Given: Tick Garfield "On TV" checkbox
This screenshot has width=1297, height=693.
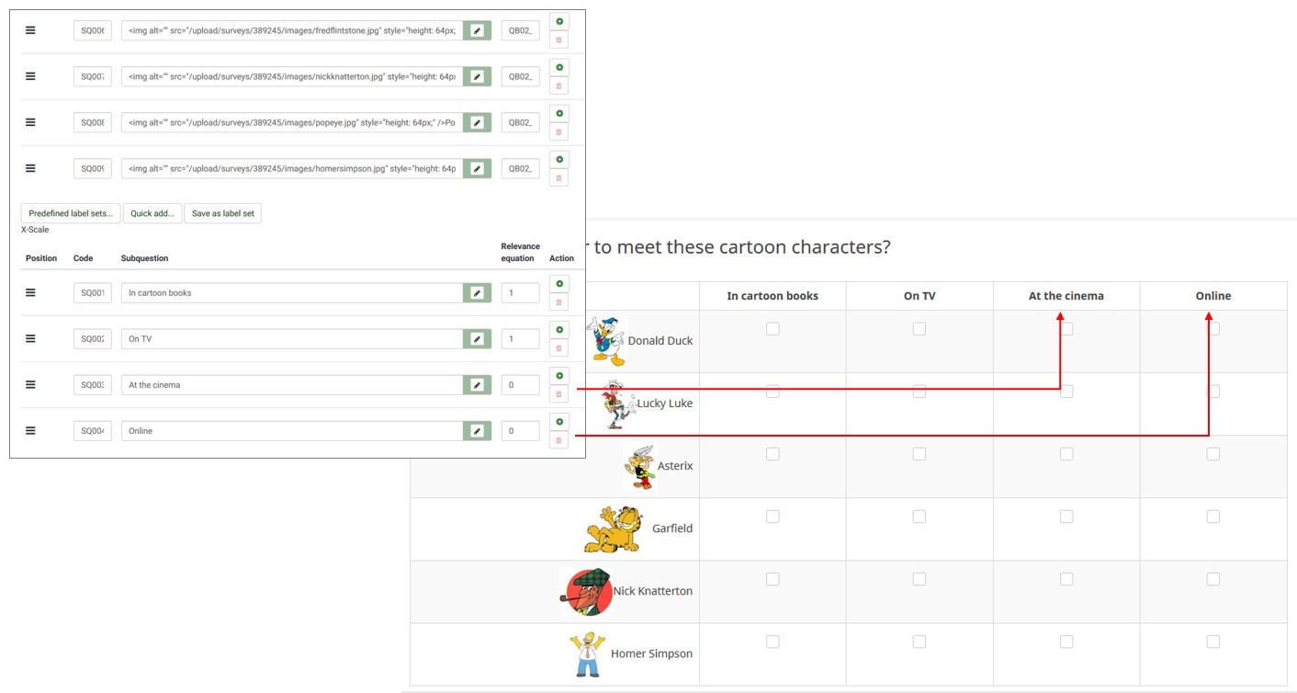Looking at the screenshot, I should click(x=919, y=517).
